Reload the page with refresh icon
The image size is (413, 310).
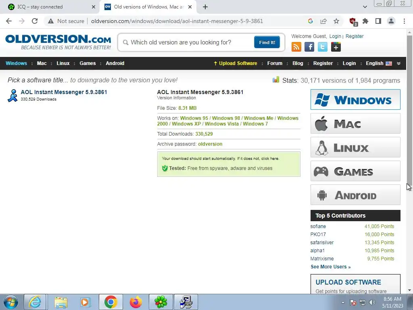click(35, 21)
